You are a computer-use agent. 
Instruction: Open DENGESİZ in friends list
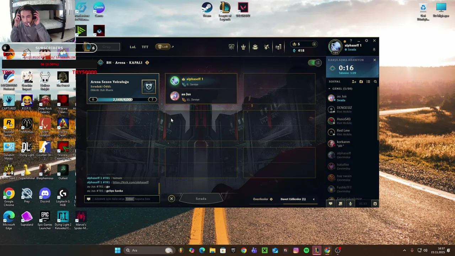(x=352, y=110)
